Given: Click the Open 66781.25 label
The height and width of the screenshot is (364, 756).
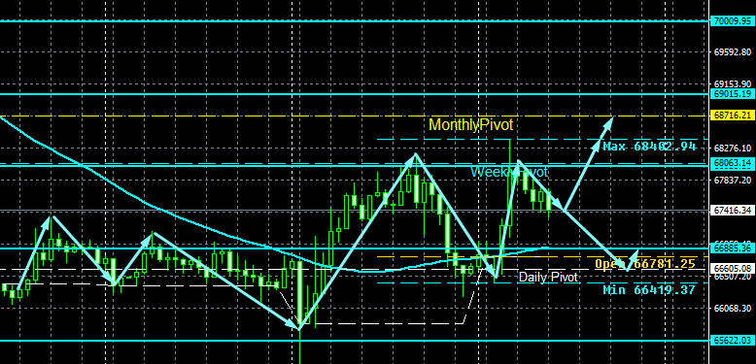Looking at the screenshot, I should click(645, 263).
